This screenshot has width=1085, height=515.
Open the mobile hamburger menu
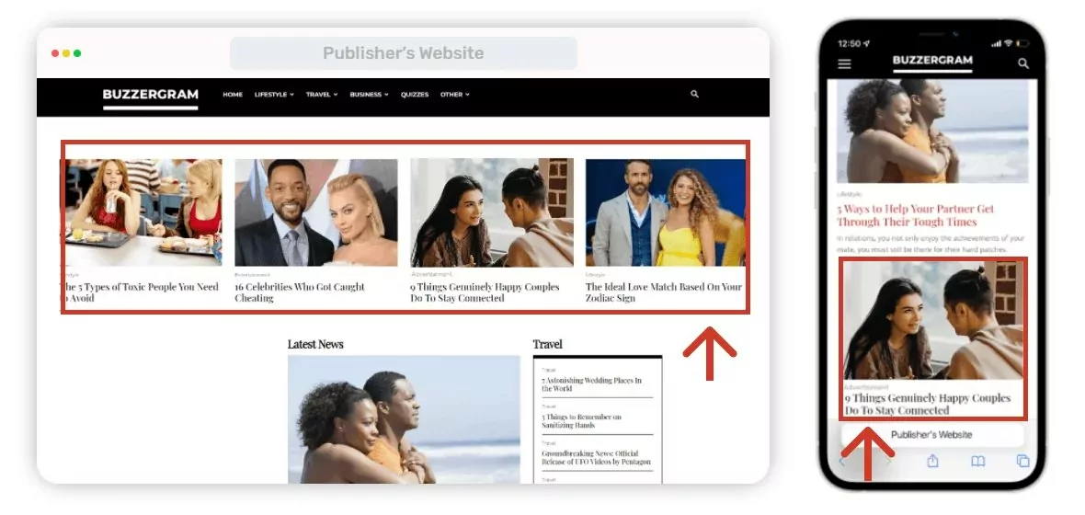tap(844, 64)
